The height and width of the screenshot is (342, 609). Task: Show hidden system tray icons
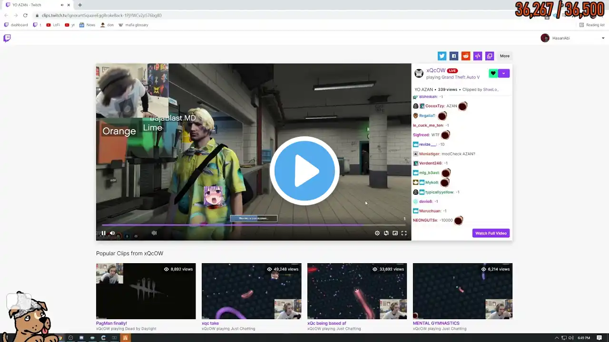point(557,338)
